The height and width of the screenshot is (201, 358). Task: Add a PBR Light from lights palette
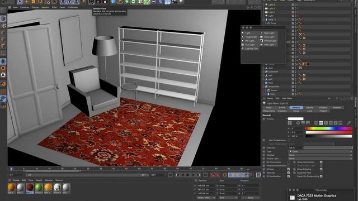[x=268, y=45]
